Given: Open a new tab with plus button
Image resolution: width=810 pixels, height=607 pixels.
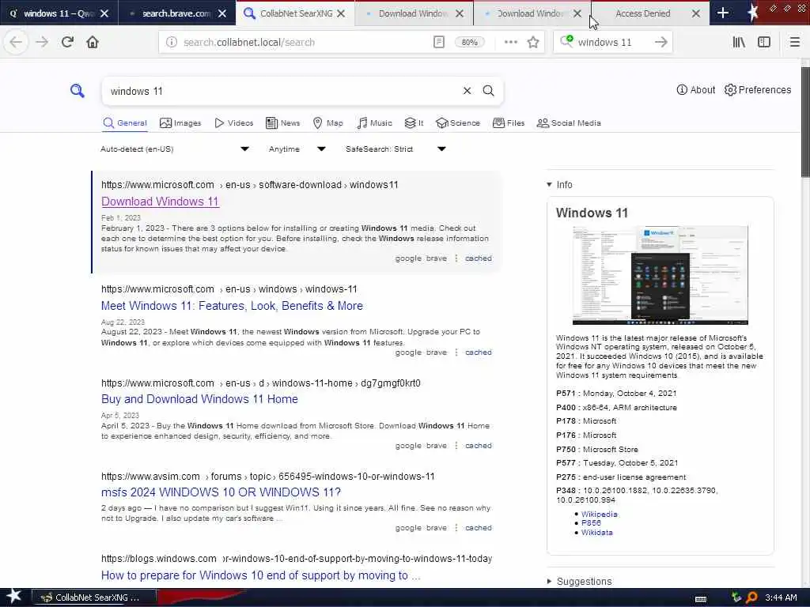Looking at the screenshot, I should pyautogui.click(x=723, y=13).
